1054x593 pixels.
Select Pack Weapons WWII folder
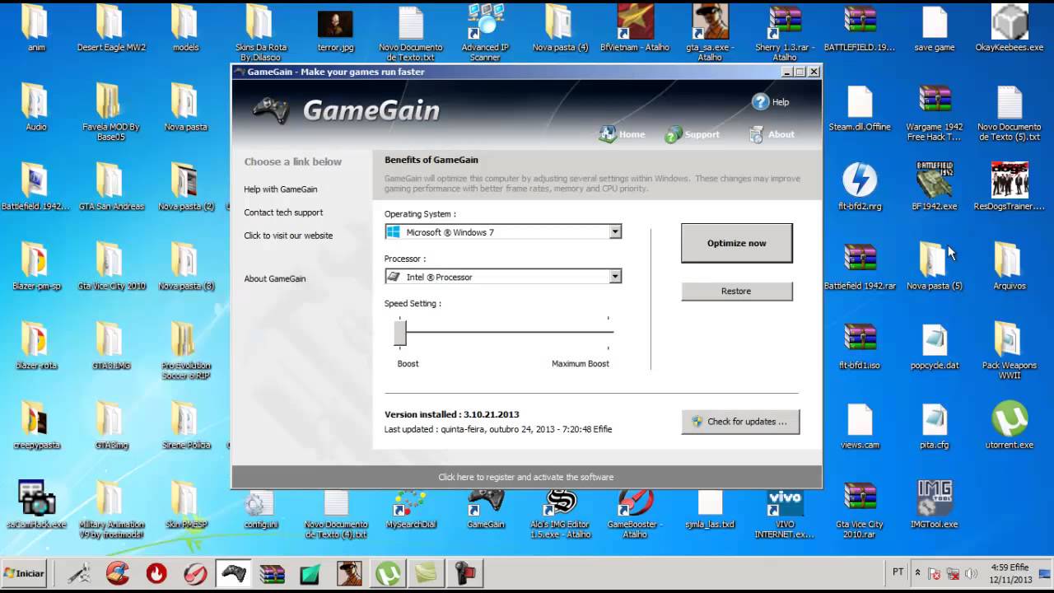pyautogui.click(x=1010, y=350)
